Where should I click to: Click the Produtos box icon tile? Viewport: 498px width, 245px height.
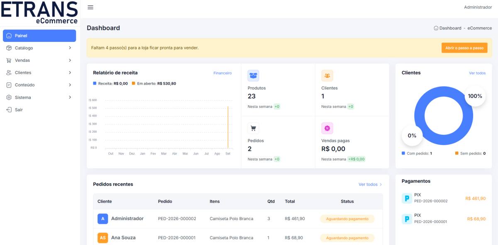click(x=254, y=75)
